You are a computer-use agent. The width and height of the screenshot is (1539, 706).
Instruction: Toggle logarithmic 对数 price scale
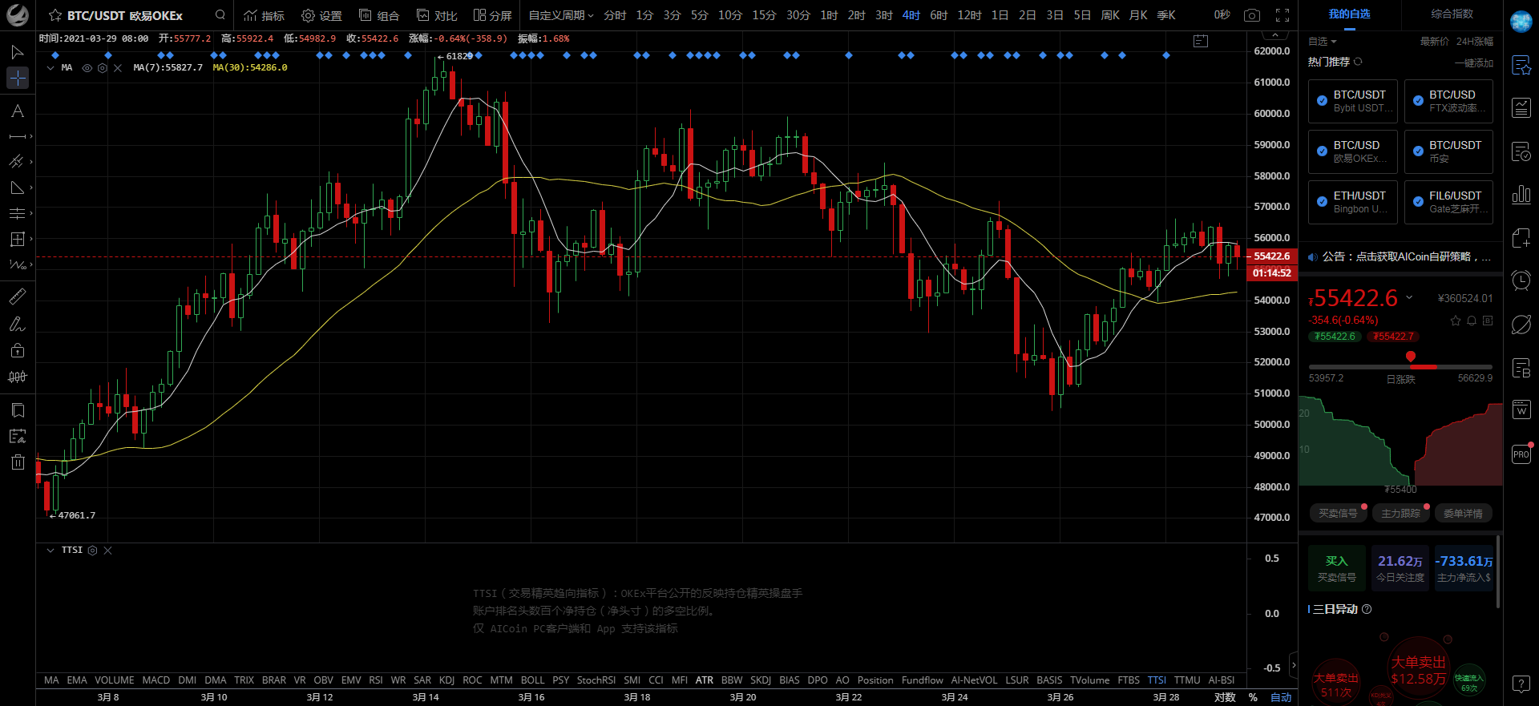tap(1225, 697)
